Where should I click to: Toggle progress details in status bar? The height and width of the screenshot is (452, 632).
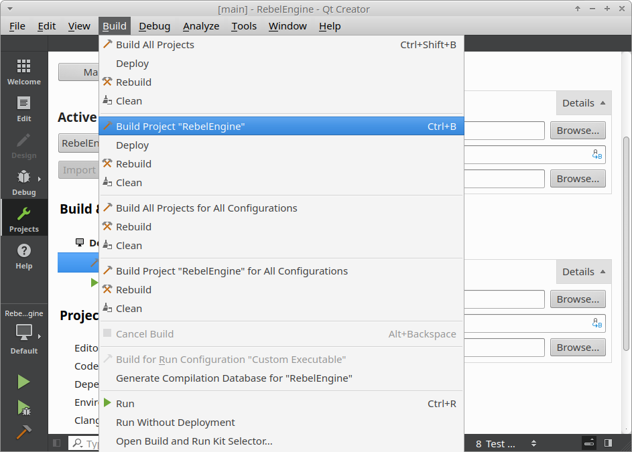(x=589, y=443)
